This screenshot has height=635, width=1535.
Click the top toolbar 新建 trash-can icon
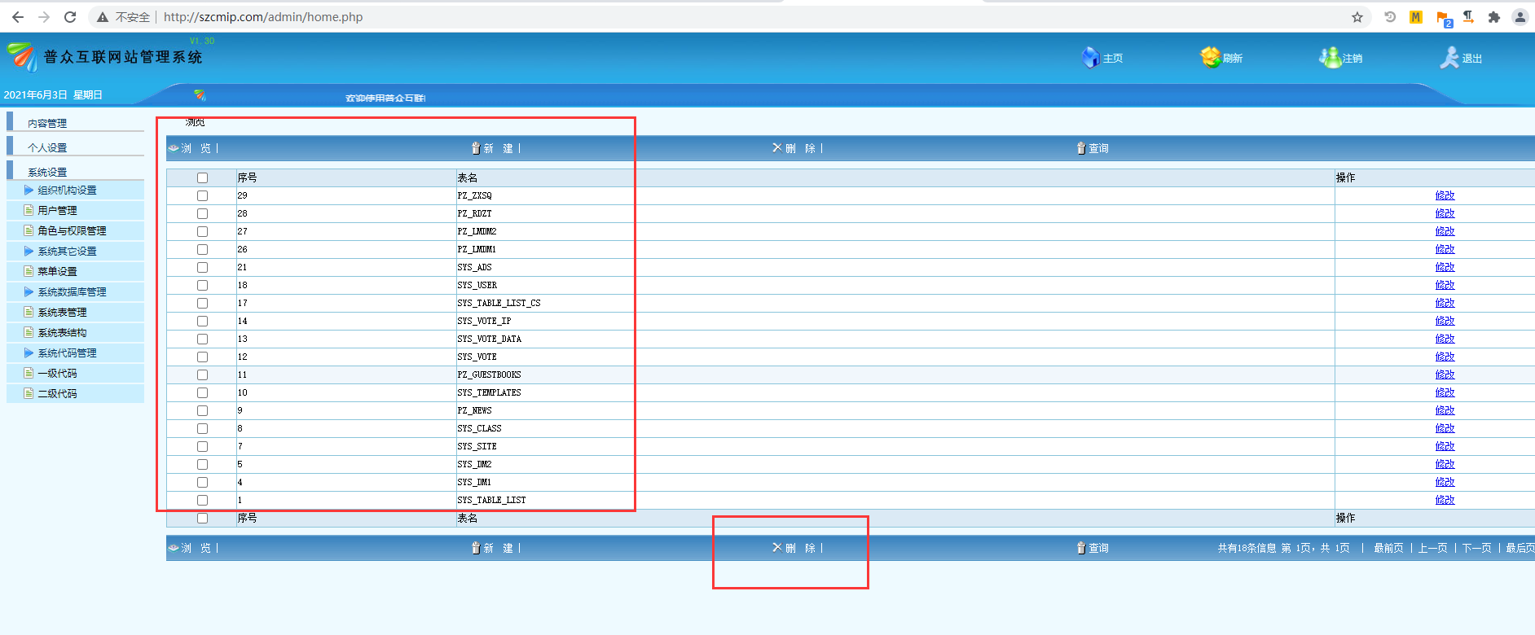[x=476, y=148]
